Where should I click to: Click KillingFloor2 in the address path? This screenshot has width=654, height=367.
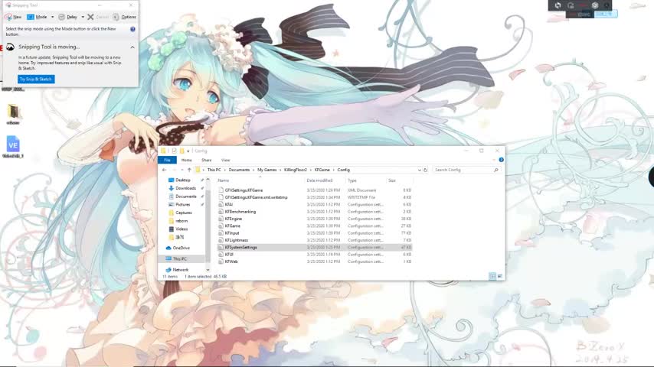pyautogui.click(x=296, y=170)
